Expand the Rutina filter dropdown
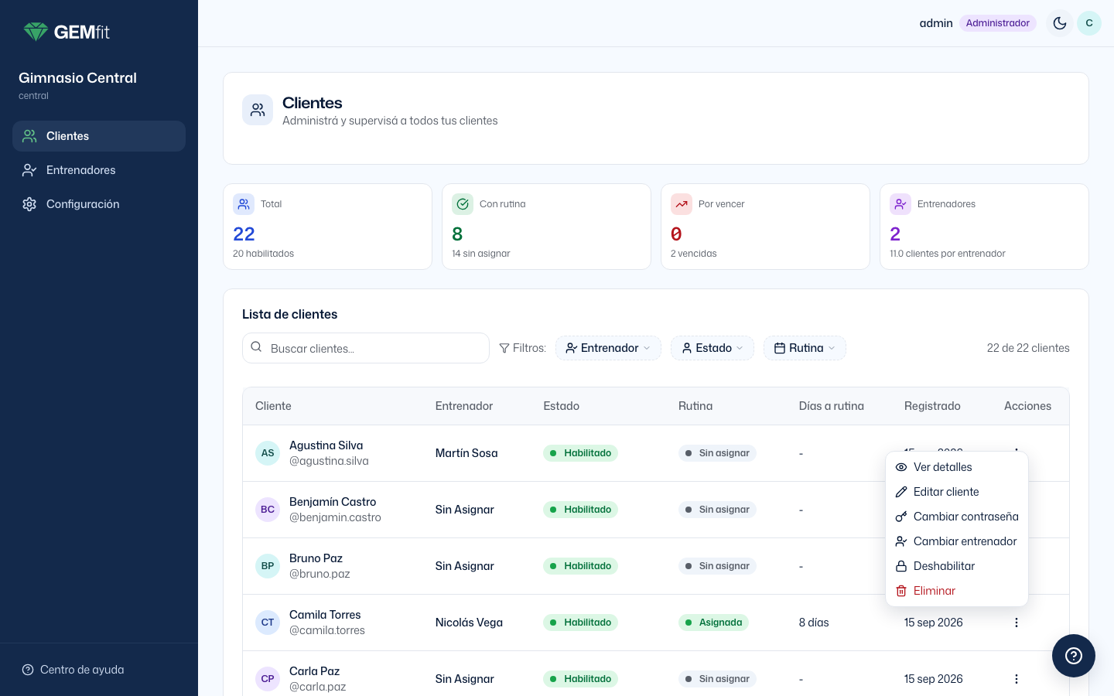Image resolution: width=1114 pixels, height=696 pixels. [x=805, y=348]
